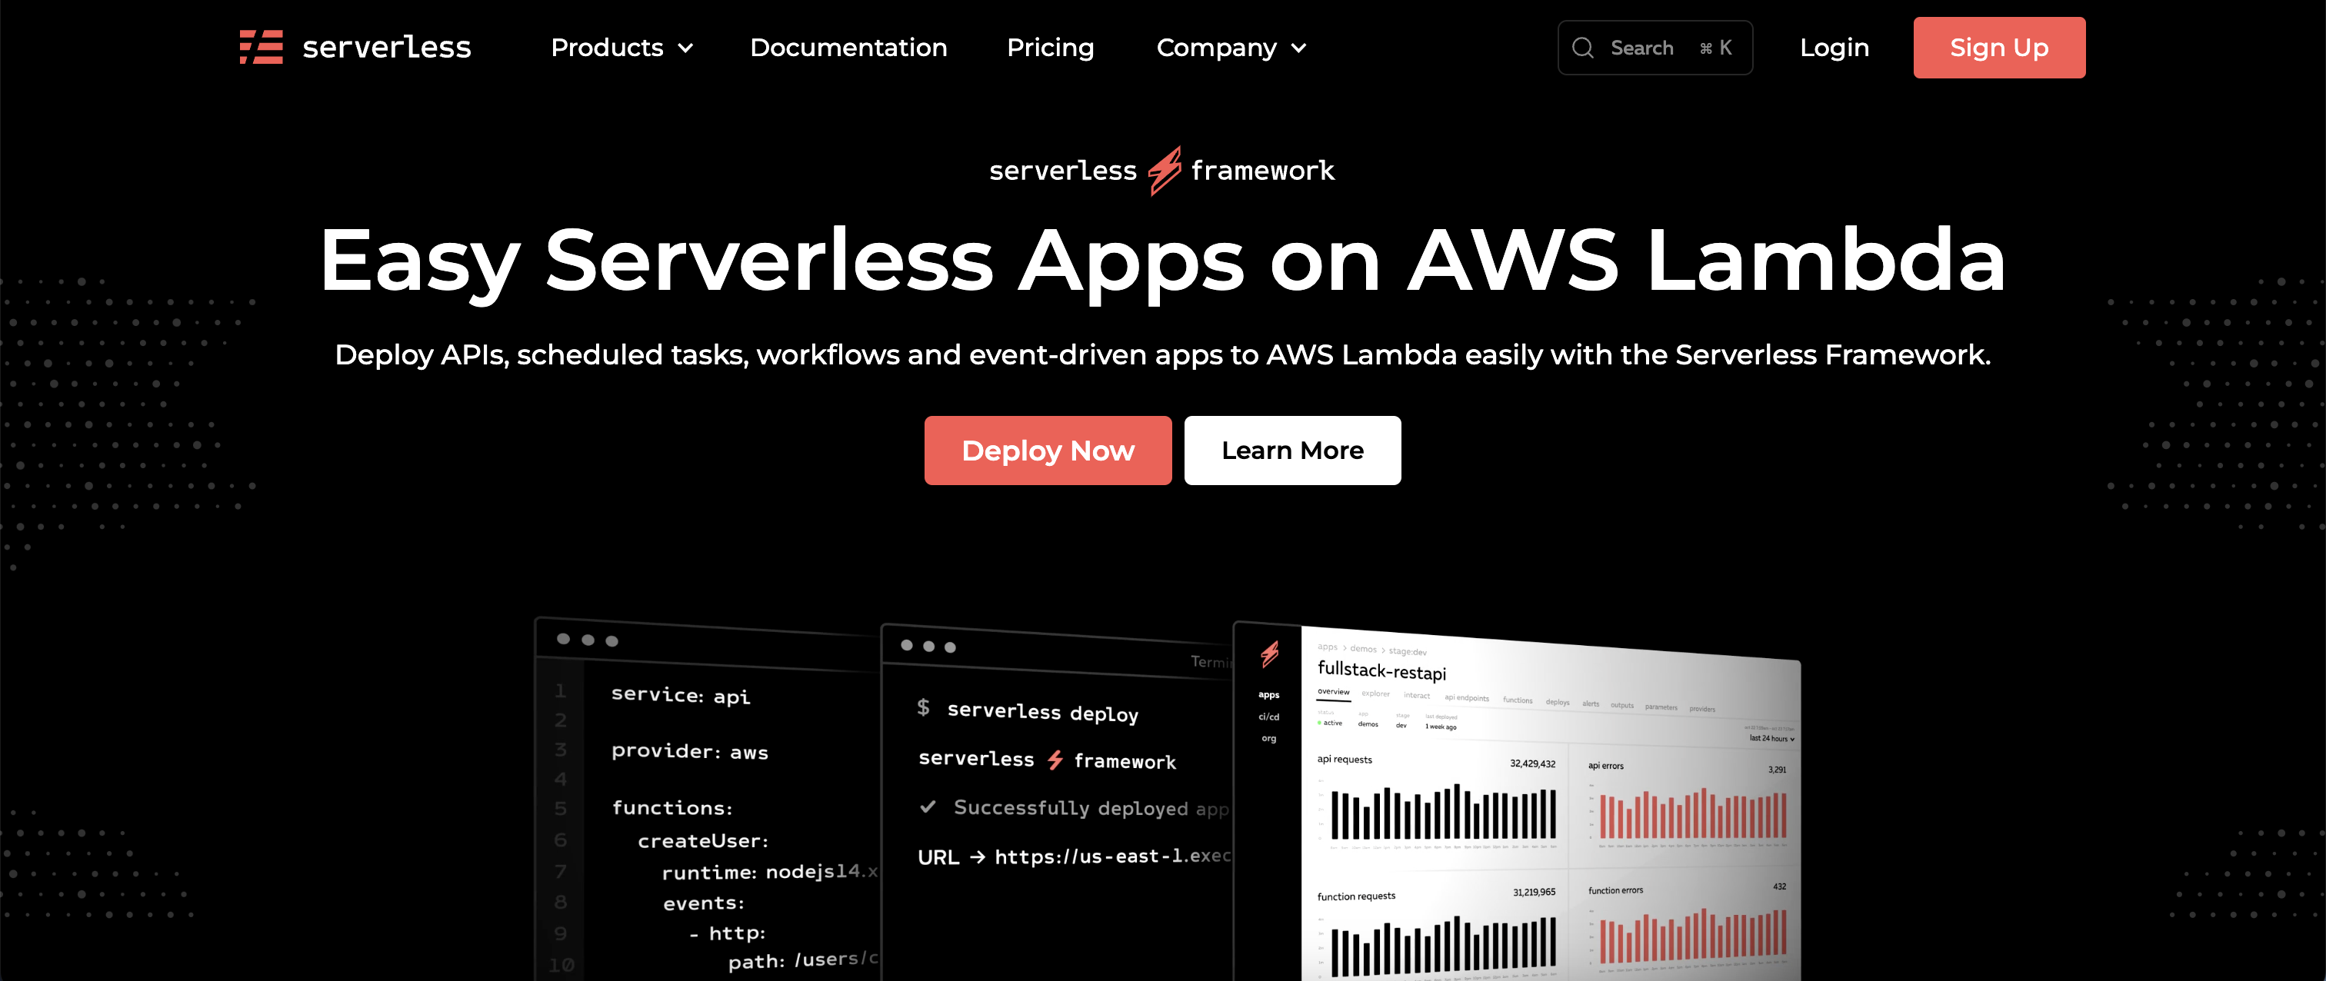Expand the Company dropdown menu
The image size is (2326, 981).
coord(1231,47)
